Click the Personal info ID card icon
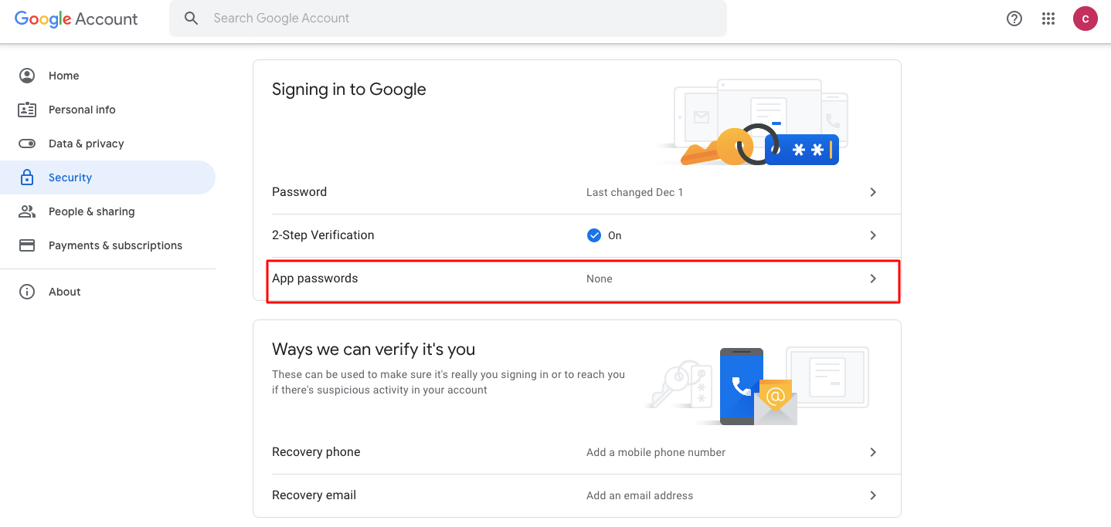Viewport: 1111px width, 527px height. 27,110
